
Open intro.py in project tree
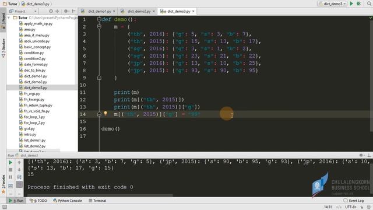(x=30, y=135)
